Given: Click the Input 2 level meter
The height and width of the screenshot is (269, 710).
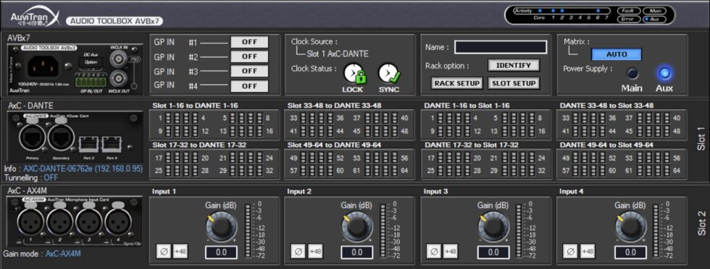Looking at the screenshot, I should pyautogui.click(x=383, y=231).
